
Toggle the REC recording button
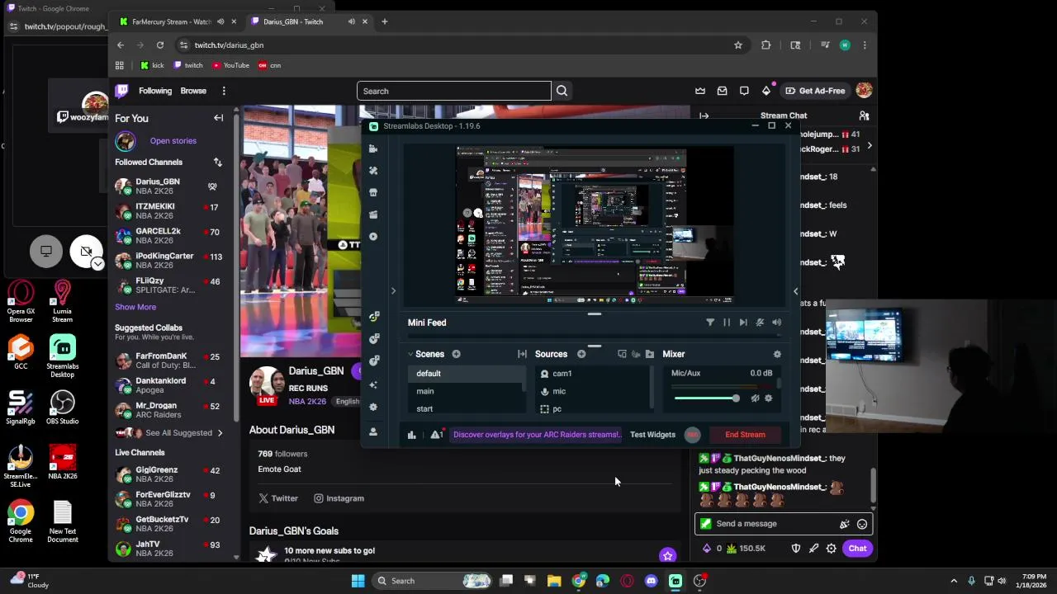(x=692, y=435)
